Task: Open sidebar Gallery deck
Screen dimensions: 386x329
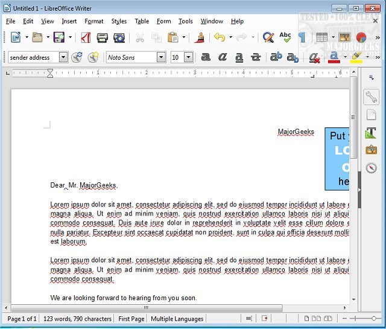Action: (372, 150)
